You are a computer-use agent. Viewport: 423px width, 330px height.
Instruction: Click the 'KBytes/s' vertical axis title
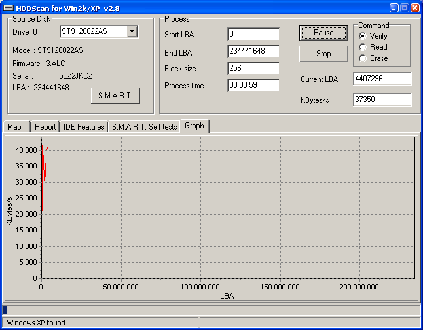(9, 211)
